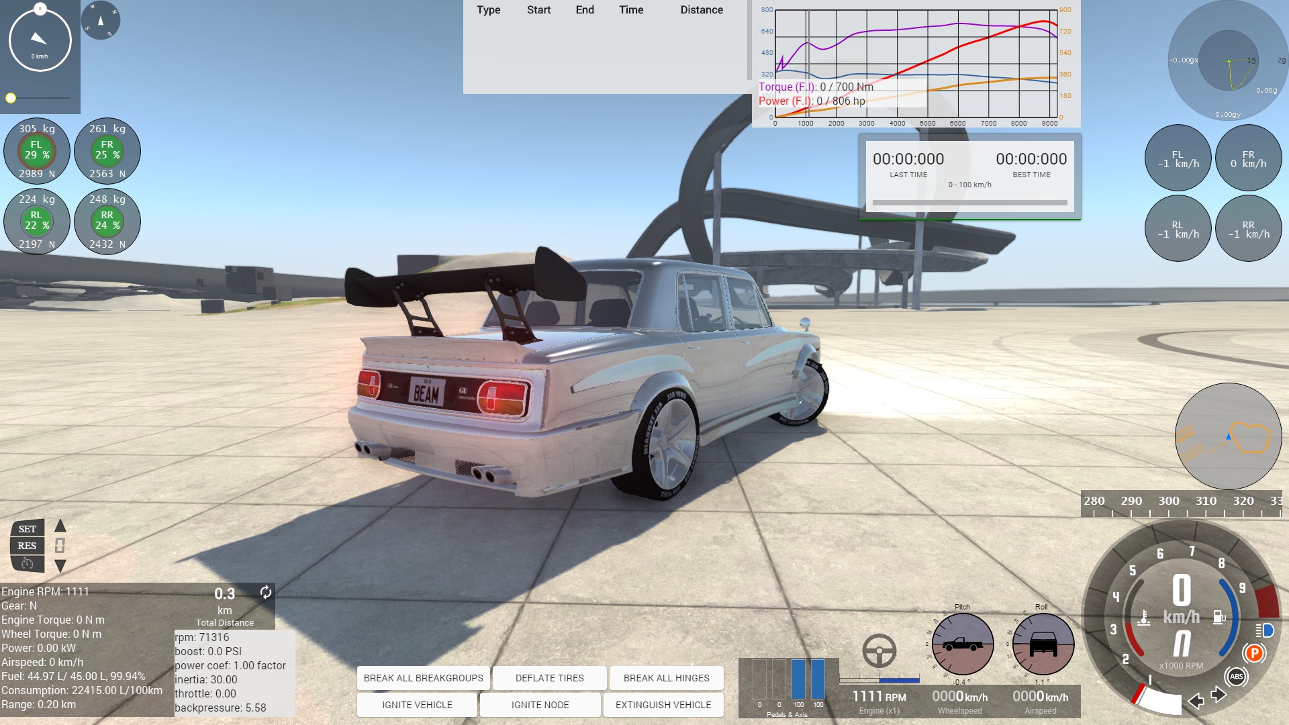The height and width of the screenshot is (725, 1289).
Task: Decrease cruise speed with the down arrow
Action: coord(60,566)
